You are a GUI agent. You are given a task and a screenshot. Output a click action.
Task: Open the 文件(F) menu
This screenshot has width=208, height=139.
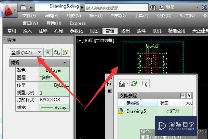click(29, 16)
